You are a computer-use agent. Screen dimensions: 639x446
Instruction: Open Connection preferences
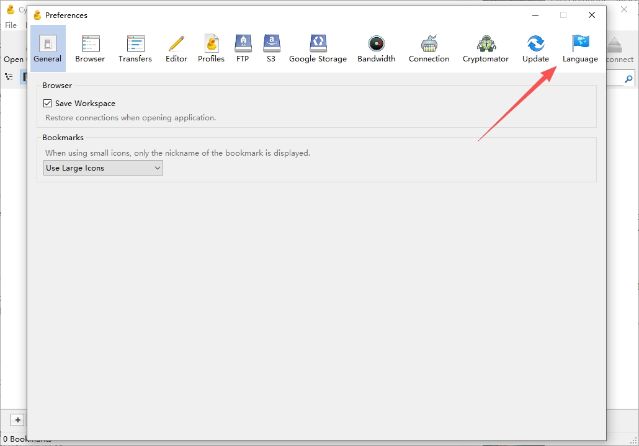coord(429,48)
